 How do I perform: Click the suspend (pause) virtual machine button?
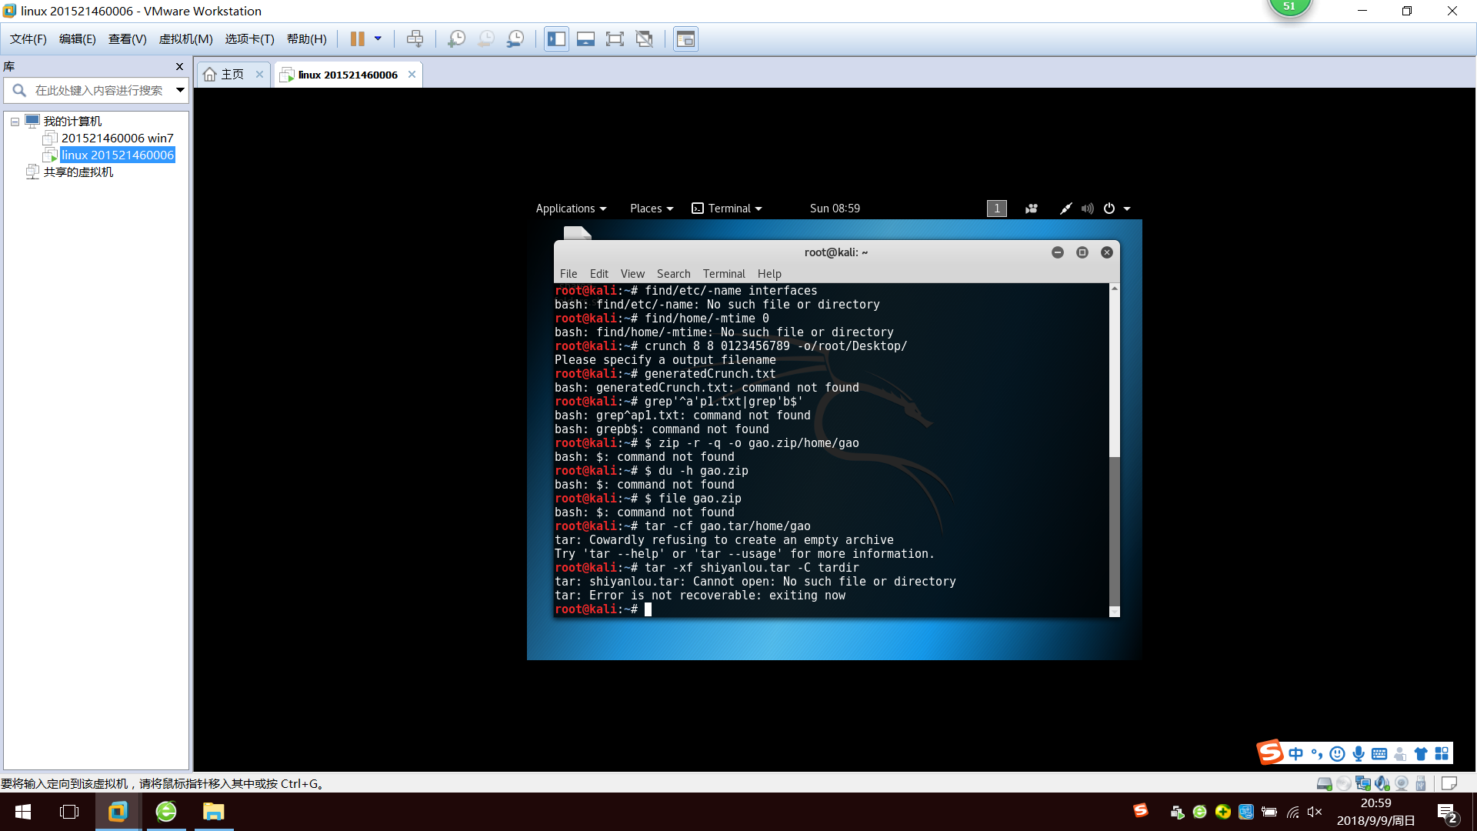358,39
